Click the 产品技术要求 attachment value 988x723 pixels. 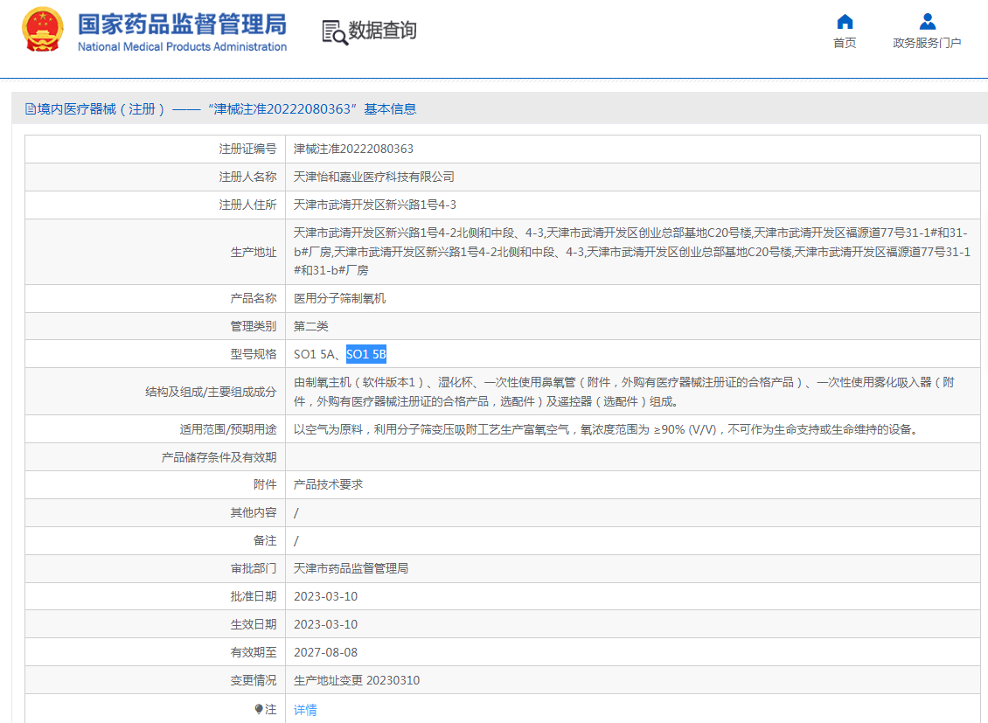[x=328, y=485]
